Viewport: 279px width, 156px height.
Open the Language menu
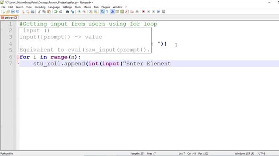click(54, 7)
